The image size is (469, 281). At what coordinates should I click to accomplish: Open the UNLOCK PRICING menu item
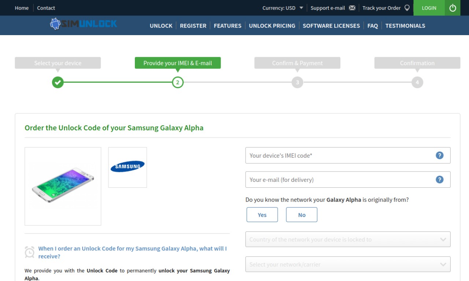pyautogui.click(x=272, y=26)
